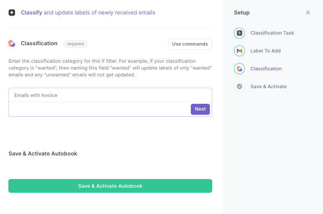Click the Save & Activate checkmark step icon
323x214 pixels.
[239, 87]
